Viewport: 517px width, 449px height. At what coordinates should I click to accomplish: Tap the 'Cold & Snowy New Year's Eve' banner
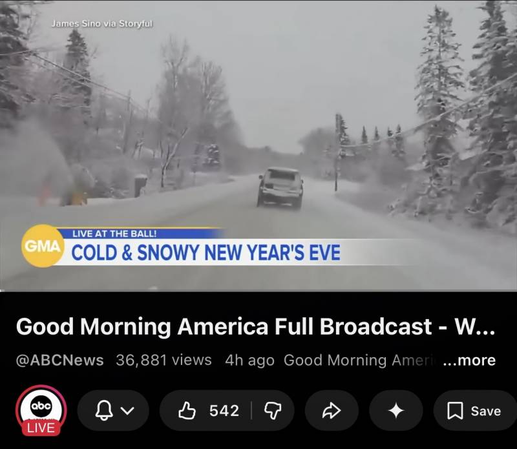click(x=206, y=253)
